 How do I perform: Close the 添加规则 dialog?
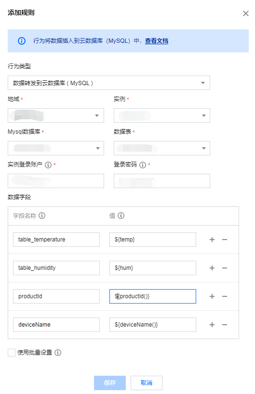(x=246, y=13)
